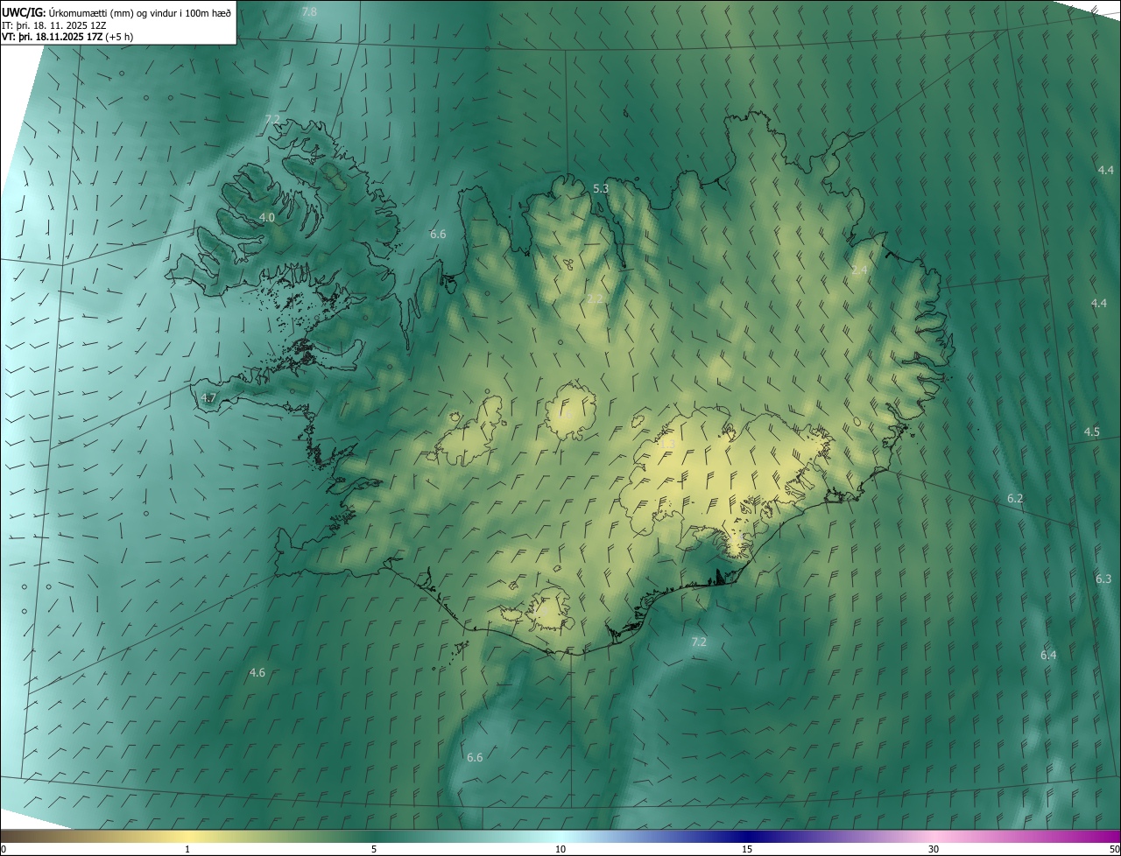Click the 4.7 value label
Viewport: 1121px width, 856px height.
[208, 398]
